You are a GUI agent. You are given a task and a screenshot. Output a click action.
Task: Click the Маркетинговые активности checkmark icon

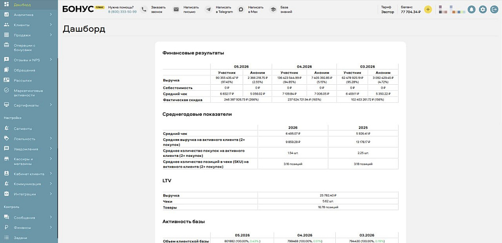[6, 90]
